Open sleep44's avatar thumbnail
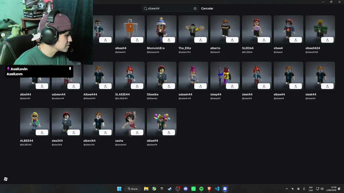This screenshot has width=344, height=193. (x=225, y=76)
